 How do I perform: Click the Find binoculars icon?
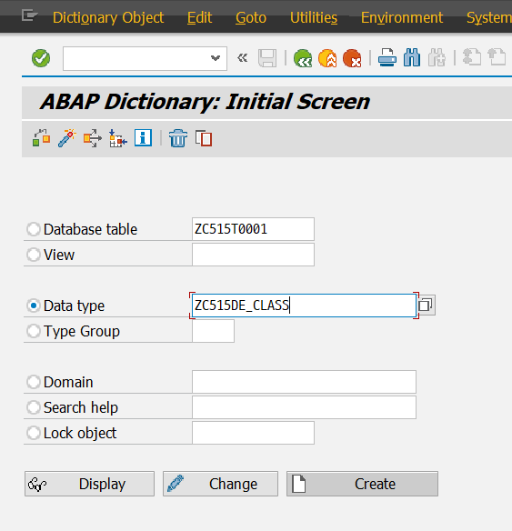412,57
